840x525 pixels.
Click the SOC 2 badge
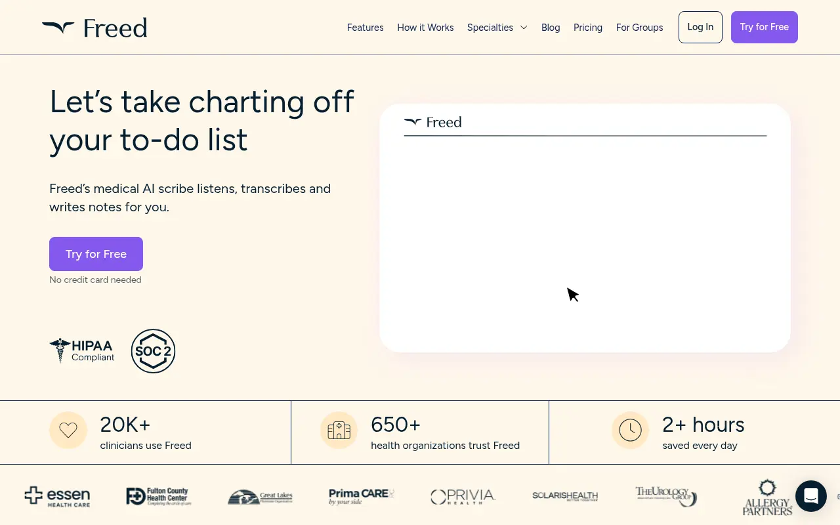pyautogui.click(x=153, y=351)
